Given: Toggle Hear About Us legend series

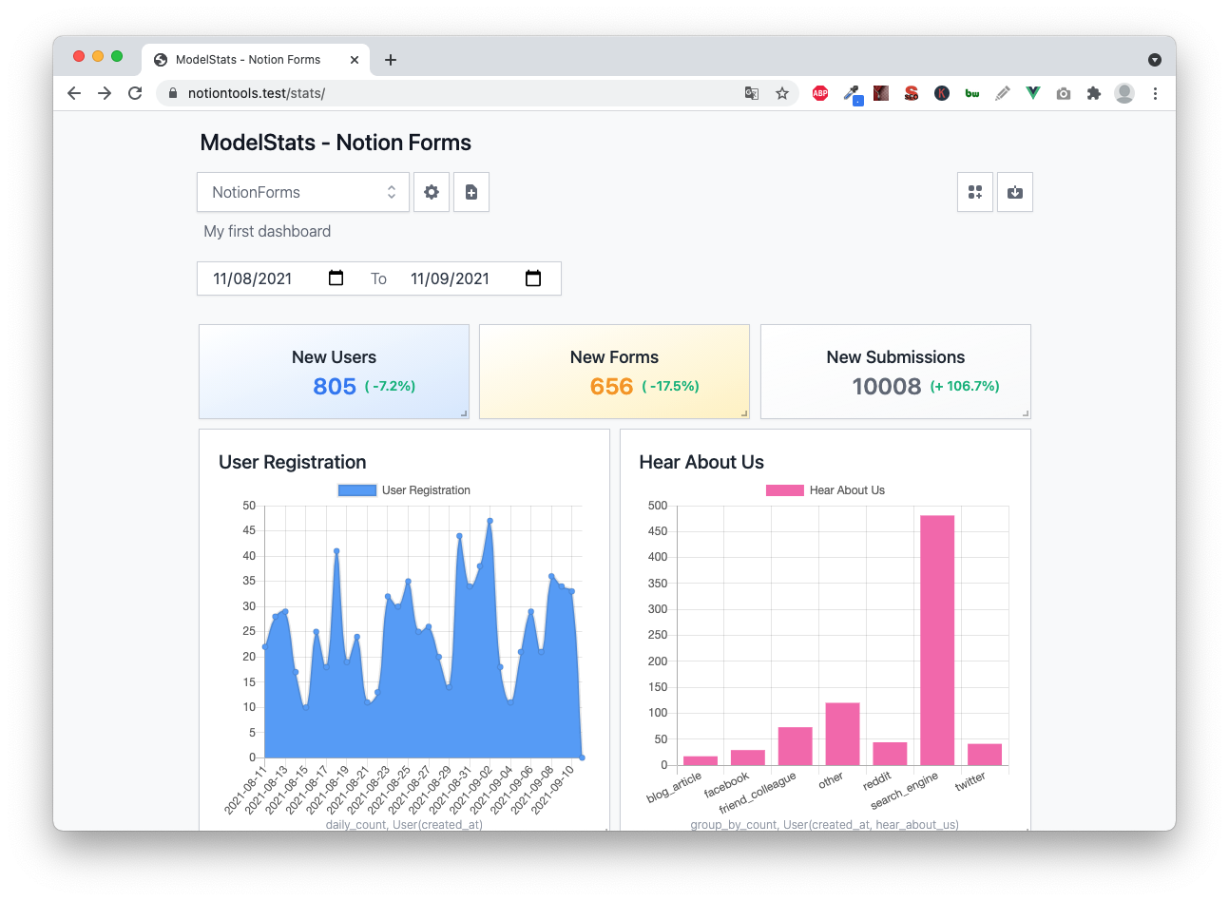Looking at the screenshot, I should click(x=825, y=490).
